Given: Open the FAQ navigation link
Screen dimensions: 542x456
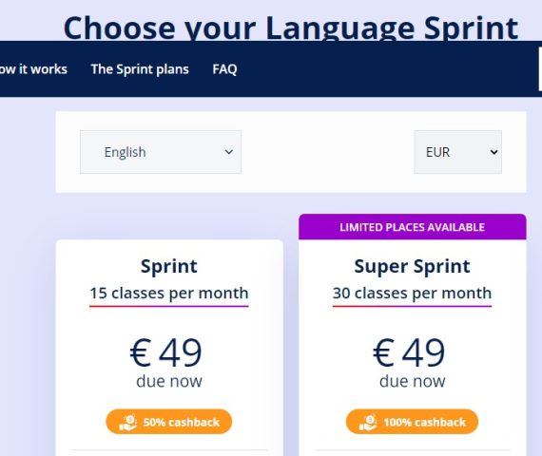Looking at the screenshot, I should [224, 69].
